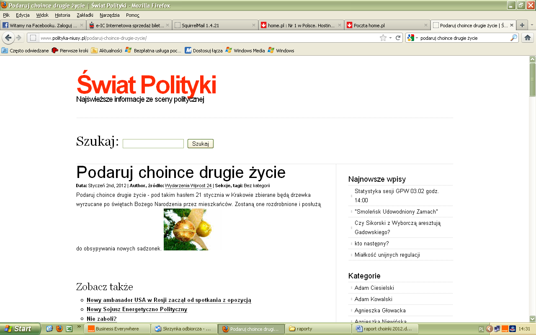Click the browser Forward arrow button

click(x=19, y=38)
